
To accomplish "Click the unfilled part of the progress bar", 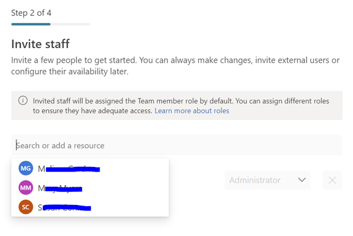I will [70, 24].
